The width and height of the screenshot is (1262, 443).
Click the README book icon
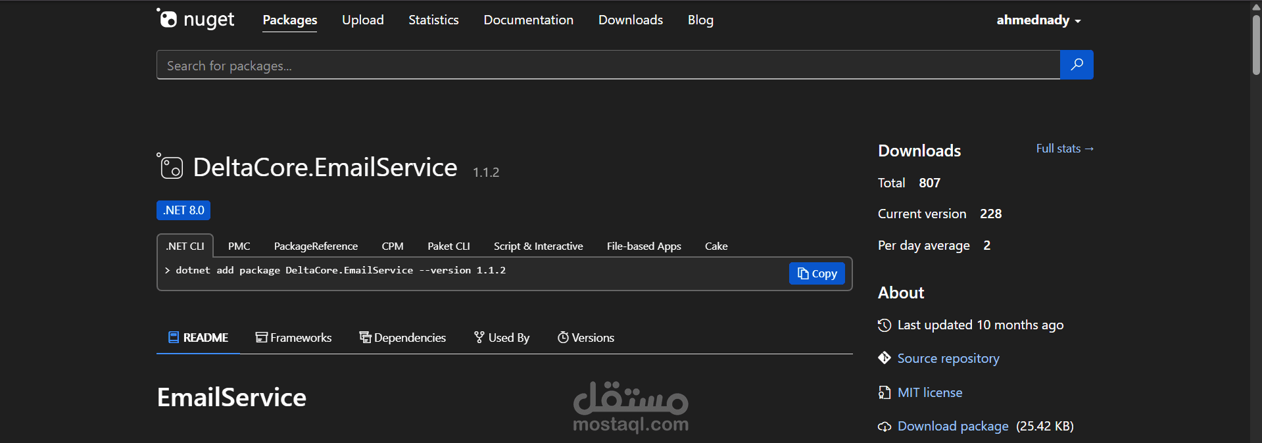(x=174, y=337)
